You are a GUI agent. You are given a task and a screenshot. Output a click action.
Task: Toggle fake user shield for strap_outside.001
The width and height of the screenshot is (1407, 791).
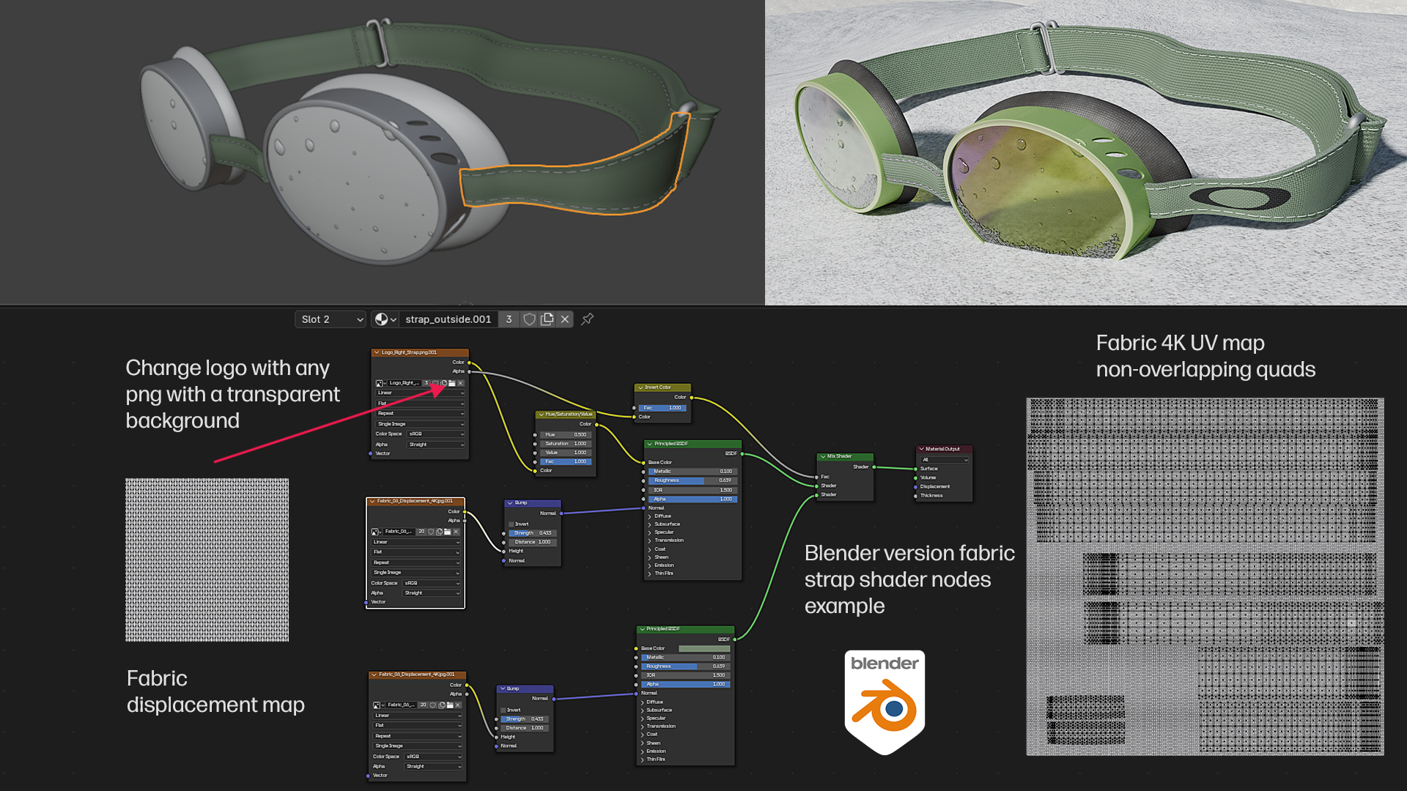529,319
